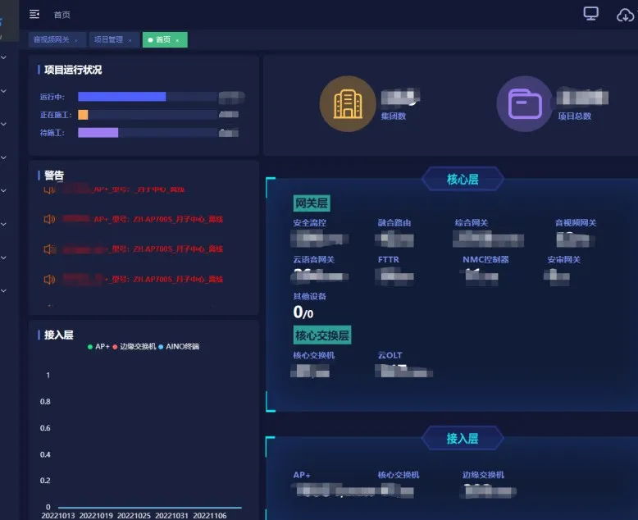Collapse sidebar using the hamburger menu icon
638x520 pixels.
coord(34,14)
